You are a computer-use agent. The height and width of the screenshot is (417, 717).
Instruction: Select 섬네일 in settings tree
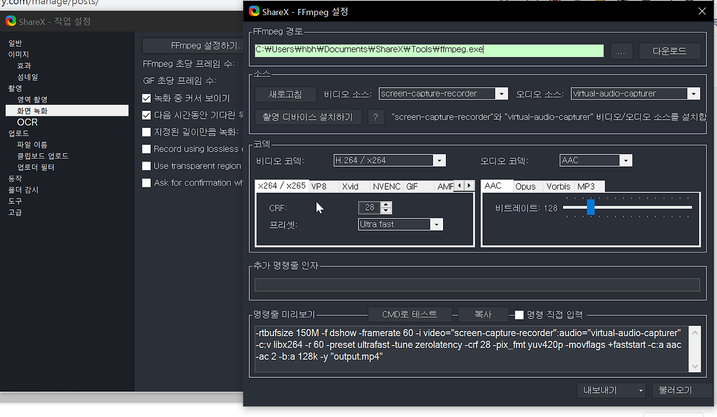[x=27, y=77]
